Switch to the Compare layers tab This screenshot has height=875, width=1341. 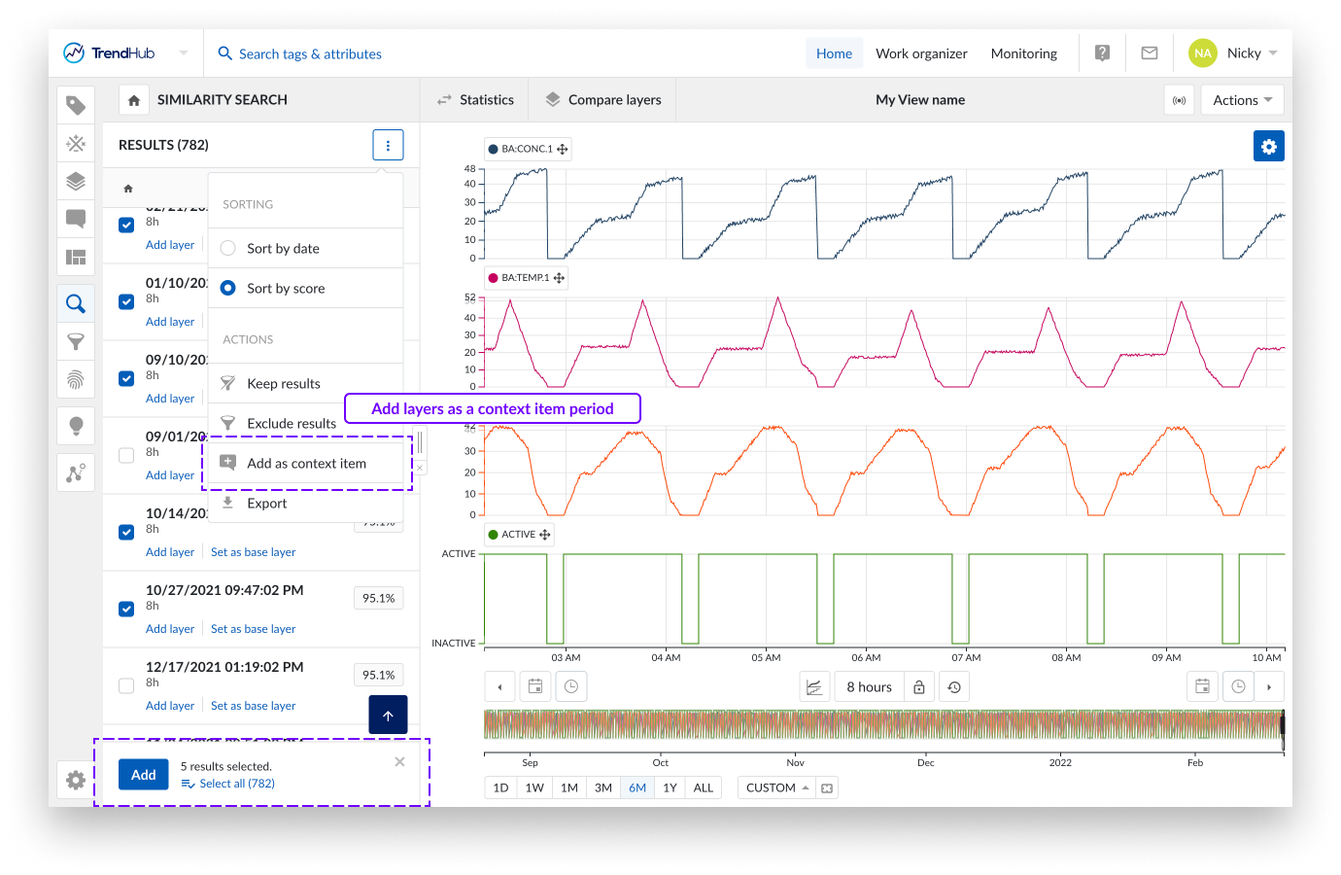pos(602,100)
